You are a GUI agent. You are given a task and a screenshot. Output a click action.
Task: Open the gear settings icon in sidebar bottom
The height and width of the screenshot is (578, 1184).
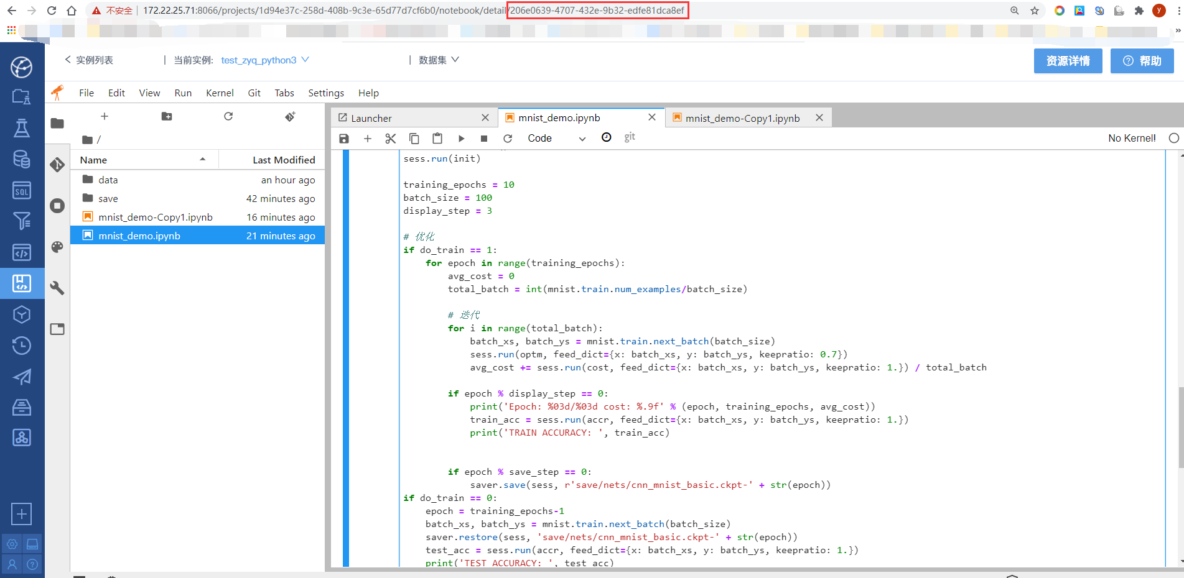[x=12, y=544]
